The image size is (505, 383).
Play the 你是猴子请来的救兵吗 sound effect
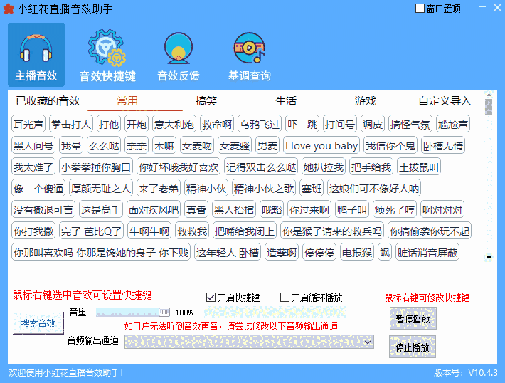pyautogui.click(x=331, y=231)
